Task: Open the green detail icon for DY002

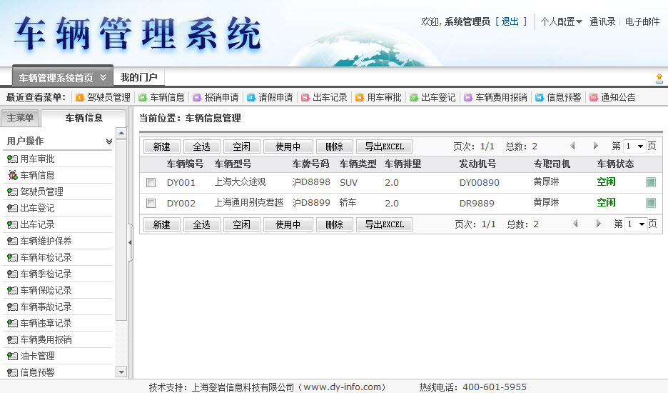Action: pyautogui.click(x=650, y=203)
